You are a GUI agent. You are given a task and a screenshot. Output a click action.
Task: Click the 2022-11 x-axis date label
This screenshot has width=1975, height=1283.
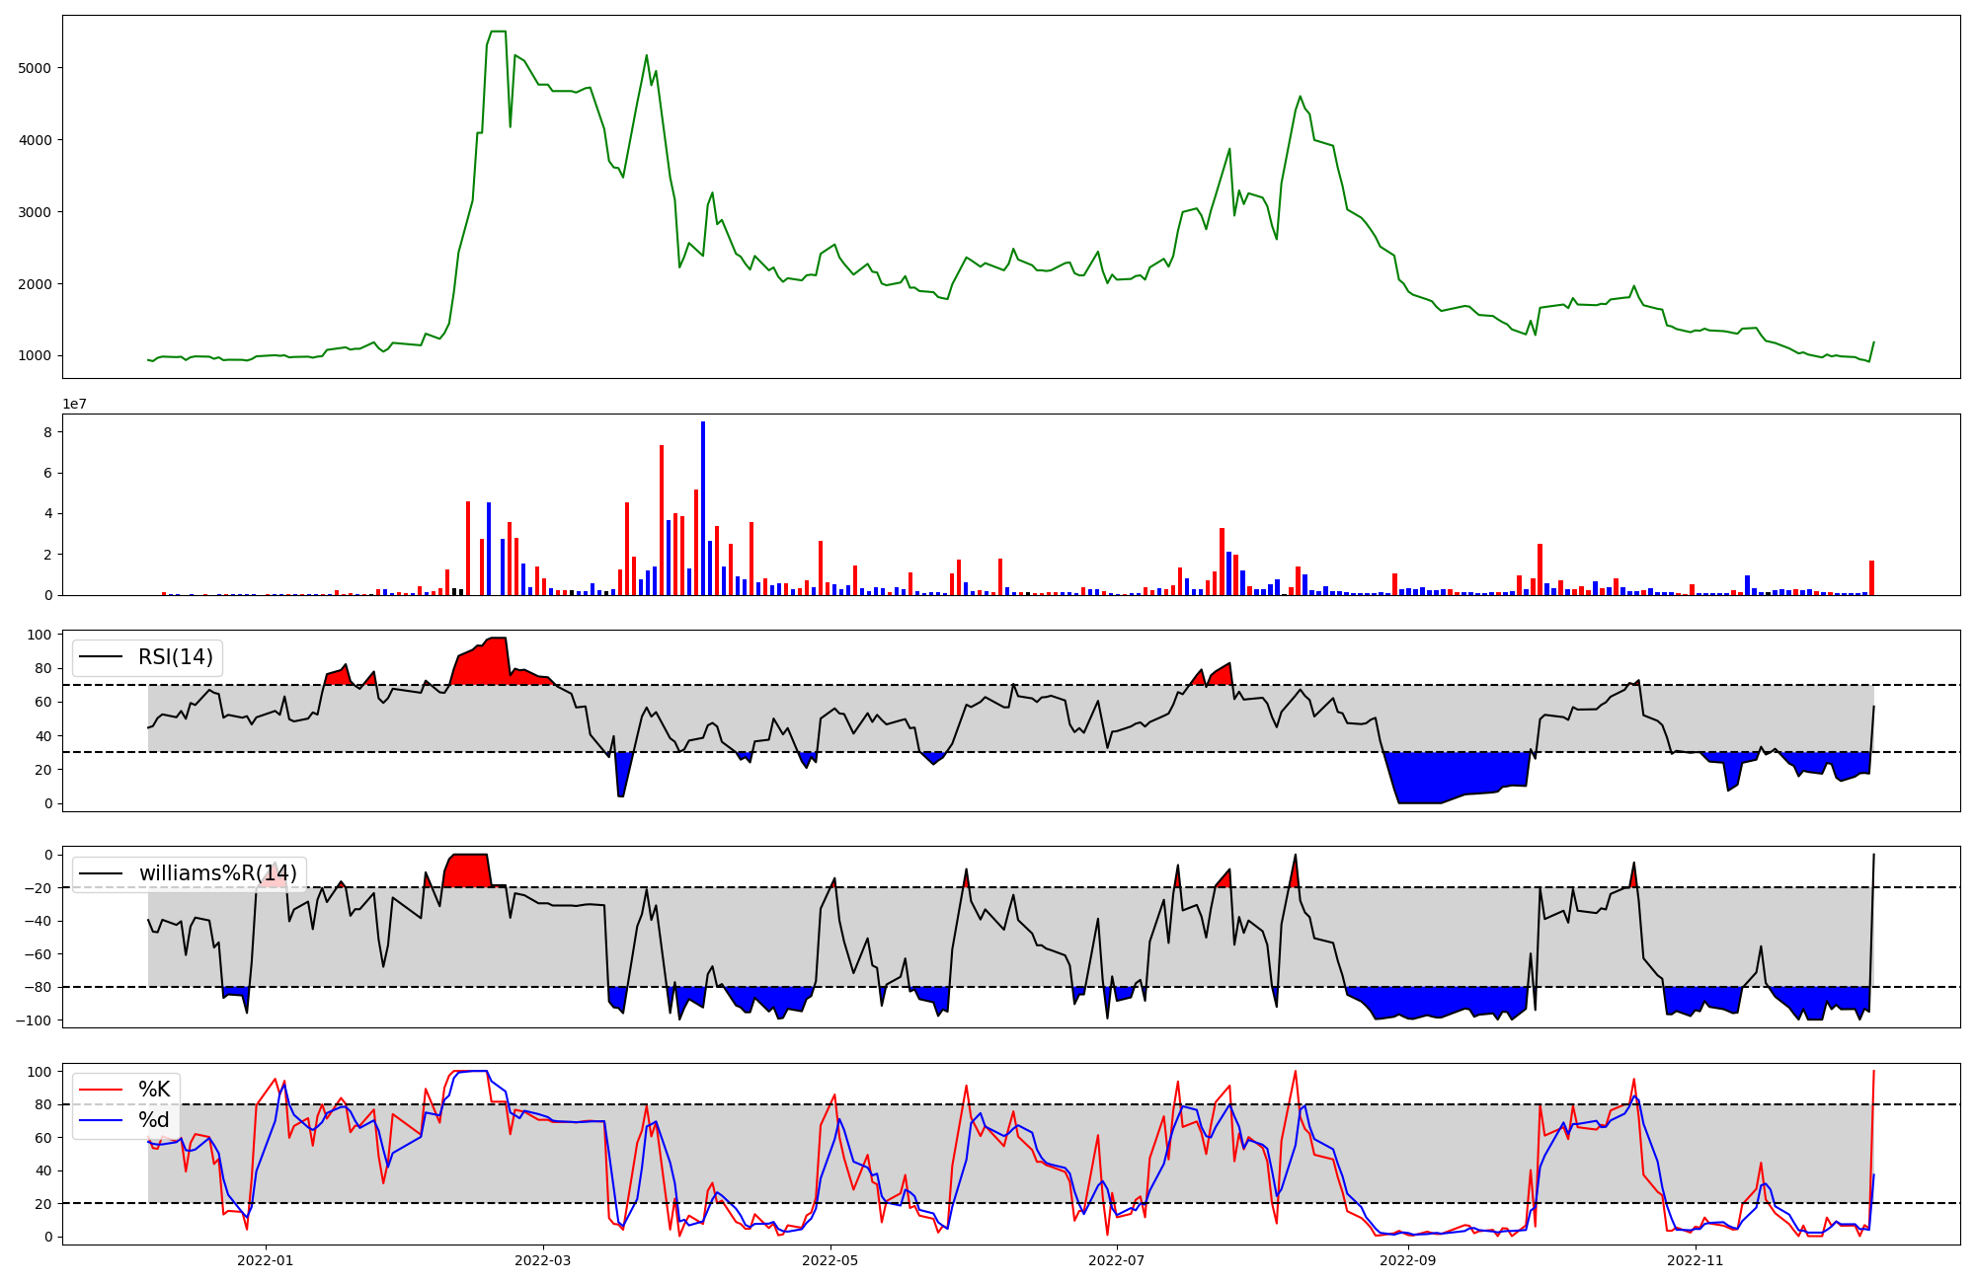[1695, 1260]
